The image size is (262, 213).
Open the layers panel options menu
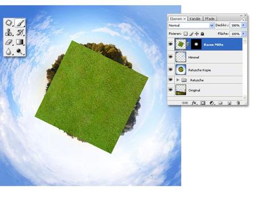tap(244, 19)
